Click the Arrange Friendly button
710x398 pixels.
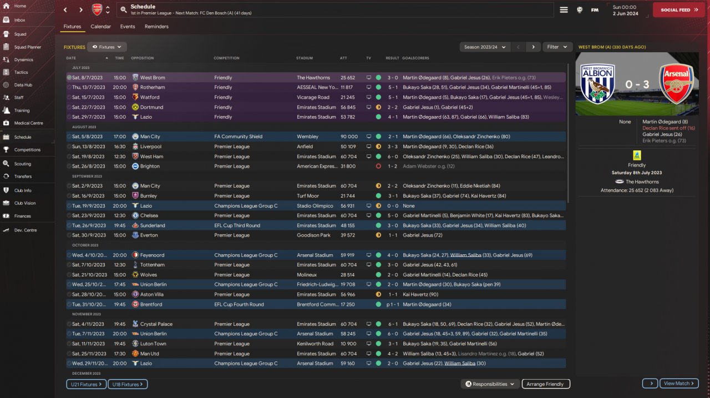(546, 384)
